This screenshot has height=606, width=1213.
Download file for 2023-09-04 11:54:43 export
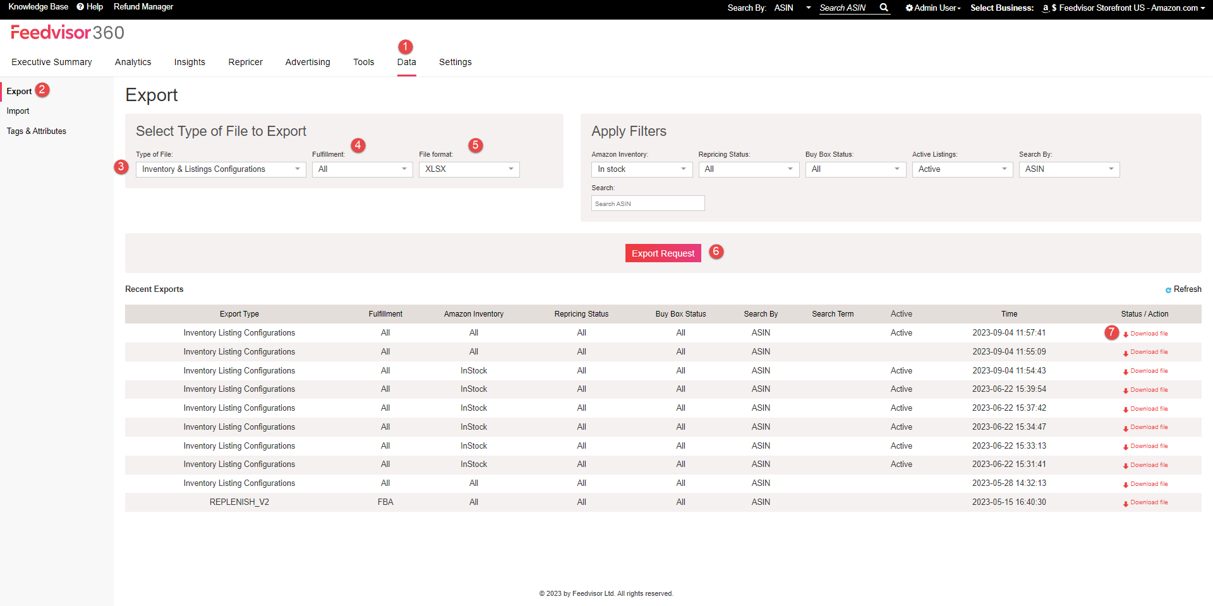coord(1145,371)
